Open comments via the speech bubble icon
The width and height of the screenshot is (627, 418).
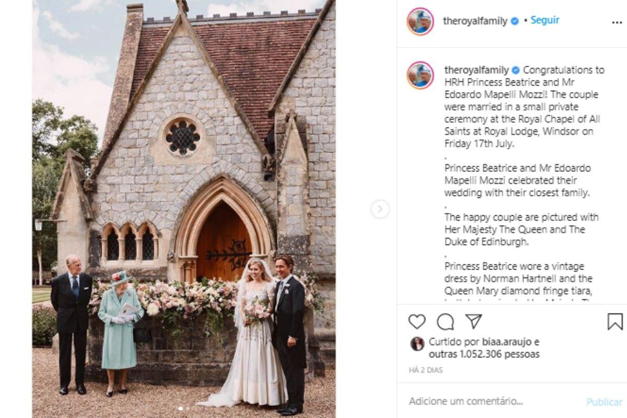point(445,321)
